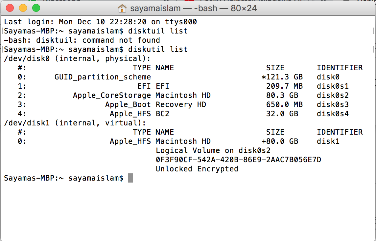This screenshot has height=241, width=376.
Task: Click the '/dev/disk0 (internal, physical):' heading
Action: 77,59
